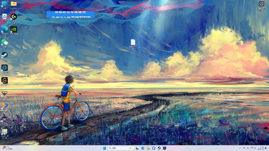Open the weather widget in taskbar
Viewport: 269px width, 151px height.
(7, 148)
